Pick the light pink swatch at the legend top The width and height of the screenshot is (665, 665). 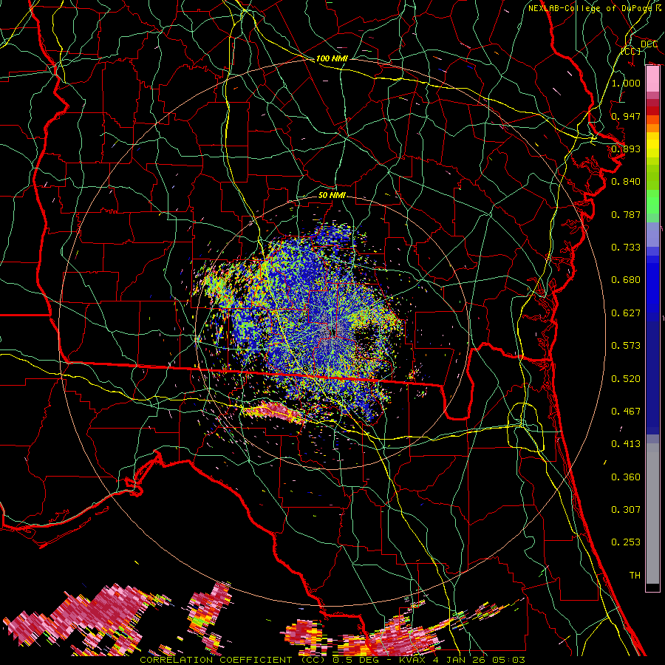click(652, 79)
